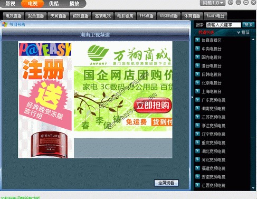Click plus icon beside 上海电视台
The width and height of the screenshot is (257, 199).
pyautogui.click(x=197, y=91)
